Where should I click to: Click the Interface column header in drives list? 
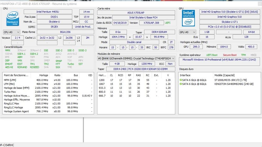[x=196, y=75]
